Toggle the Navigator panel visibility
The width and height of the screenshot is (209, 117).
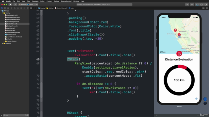(x=197, y=5)
